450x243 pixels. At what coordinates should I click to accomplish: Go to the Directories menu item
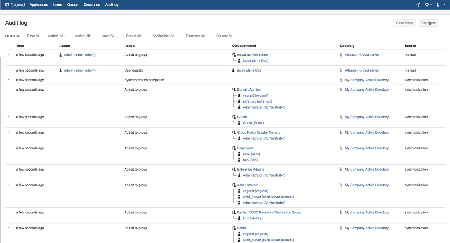[x=92, y=5]
